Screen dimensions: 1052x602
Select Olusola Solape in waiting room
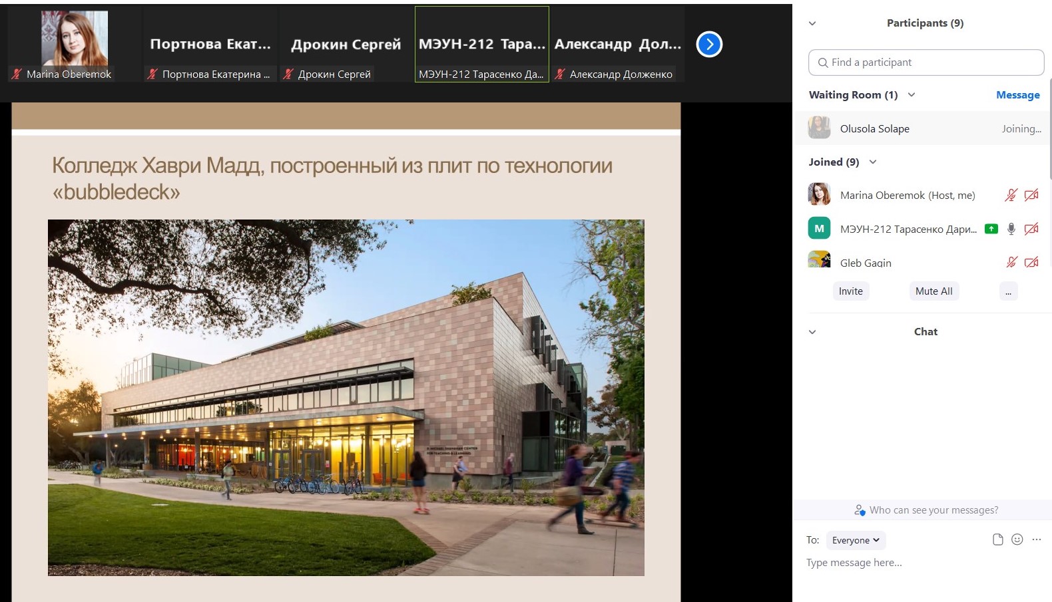[x=923, y=128]
